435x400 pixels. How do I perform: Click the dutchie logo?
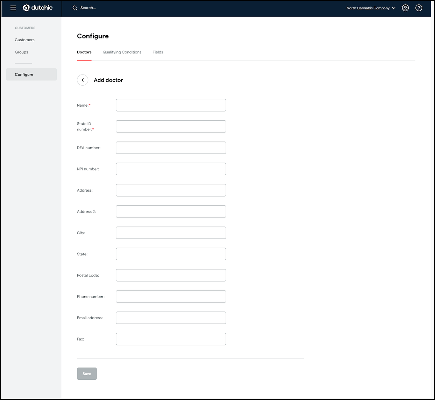(38, 8)
